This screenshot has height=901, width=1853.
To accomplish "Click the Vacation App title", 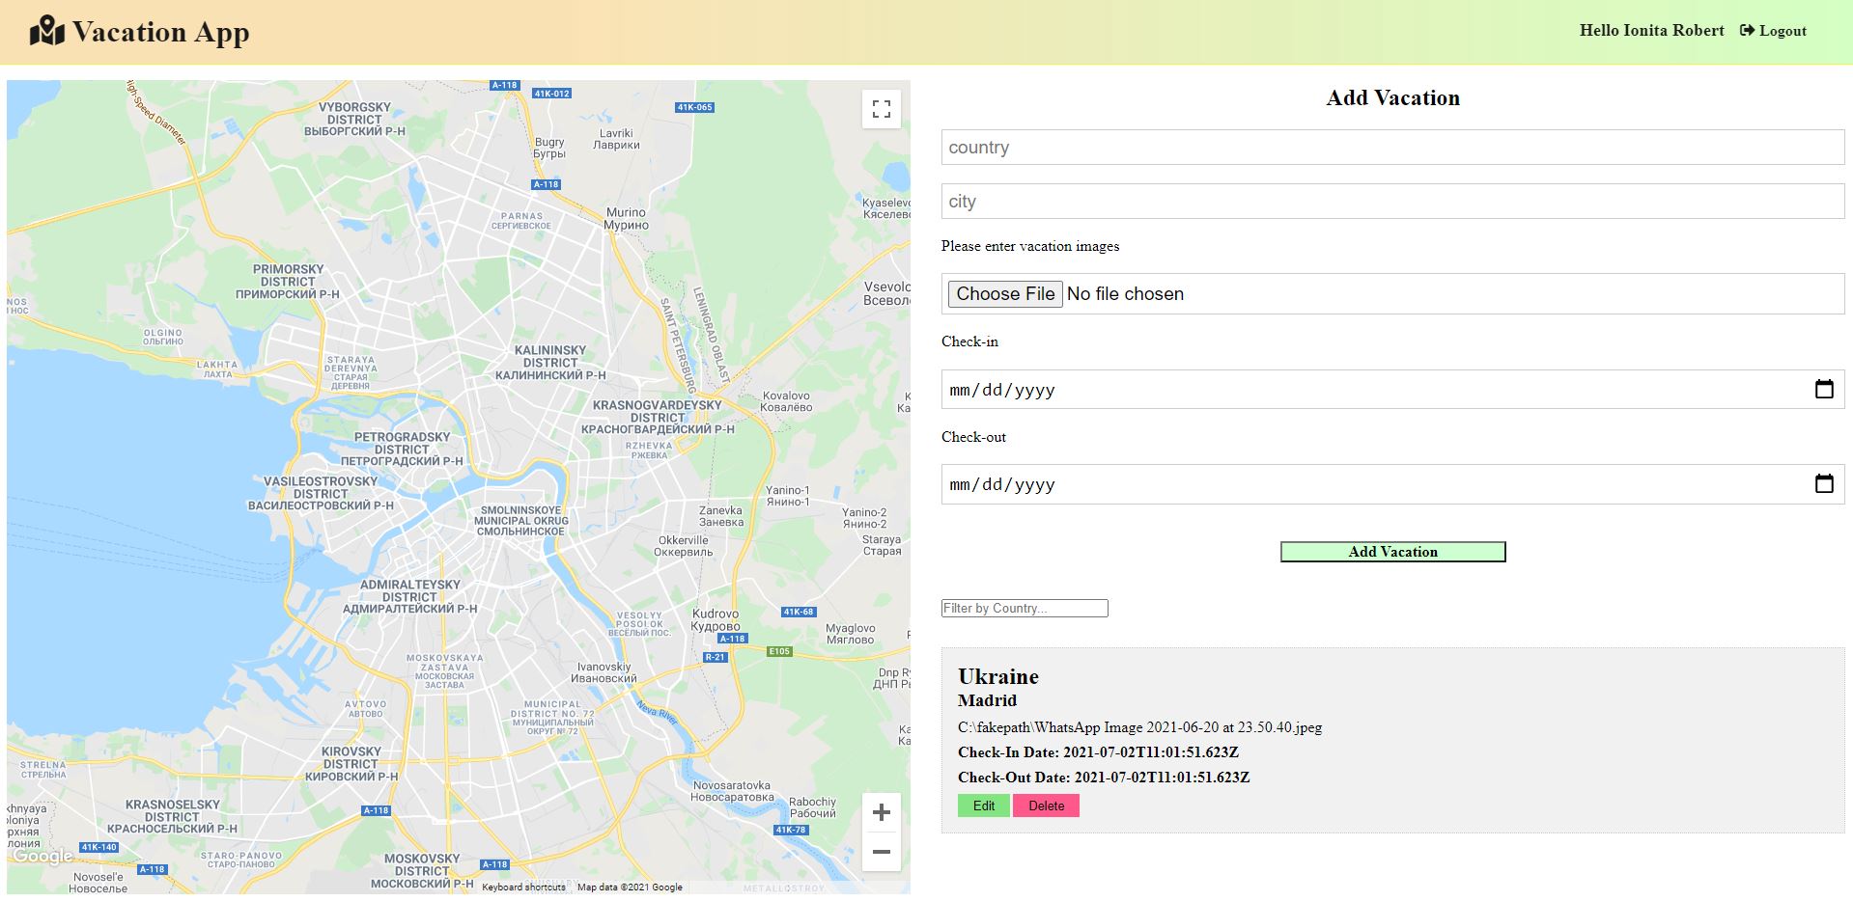I will click(160, 32).
